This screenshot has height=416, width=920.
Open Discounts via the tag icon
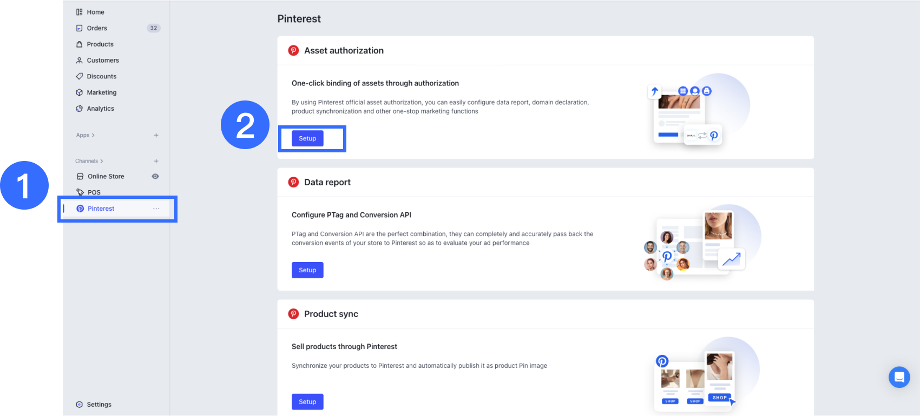tap(80, 76)
